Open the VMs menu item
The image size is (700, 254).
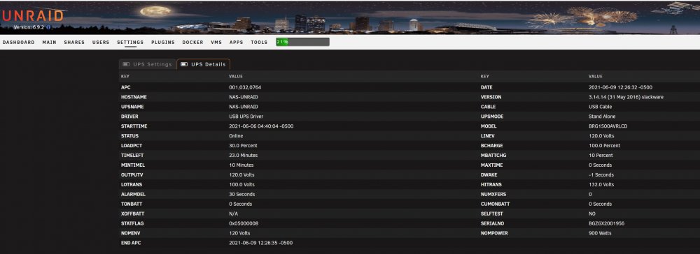tap(216, 43)
